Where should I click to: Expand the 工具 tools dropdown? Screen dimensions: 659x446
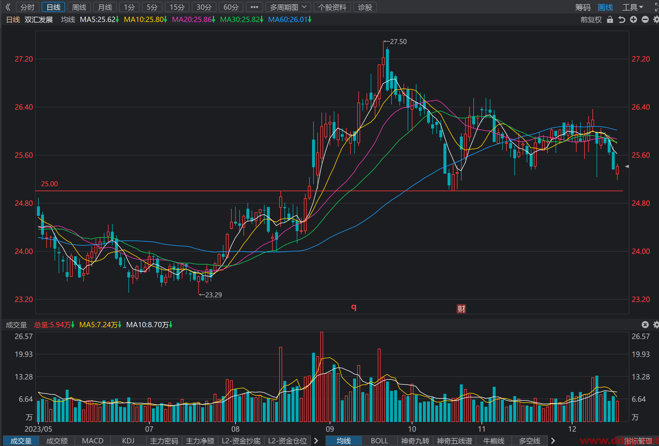click(x=633, y=7)
